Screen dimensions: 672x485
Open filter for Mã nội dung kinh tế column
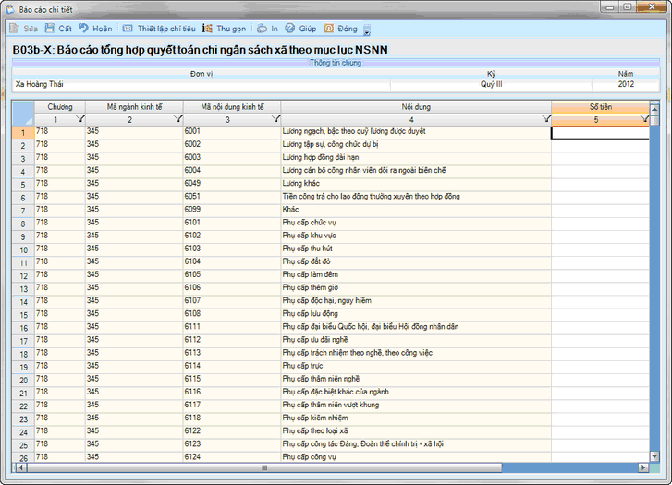tap(276, 119)
